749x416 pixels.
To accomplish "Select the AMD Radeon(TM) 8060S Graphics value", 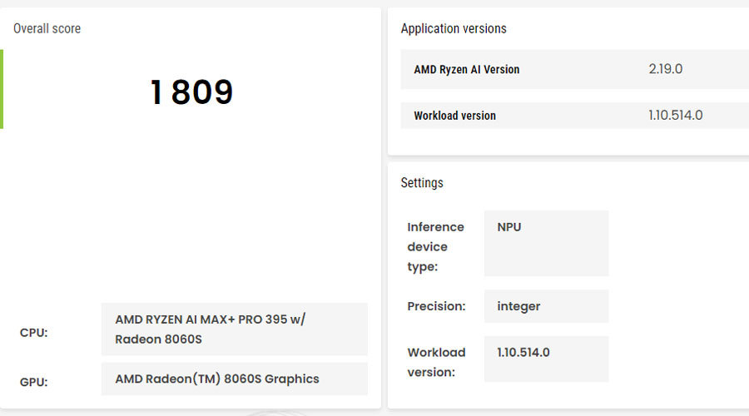I will (x=217, y=379).
